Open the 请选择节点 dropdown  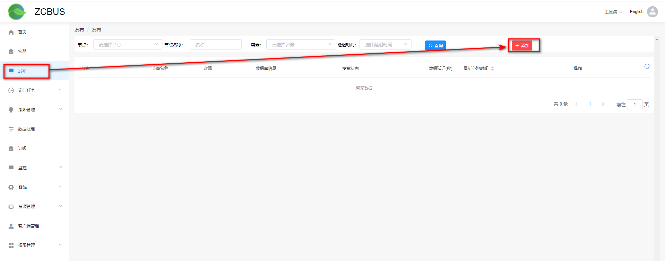click(127, 45)
